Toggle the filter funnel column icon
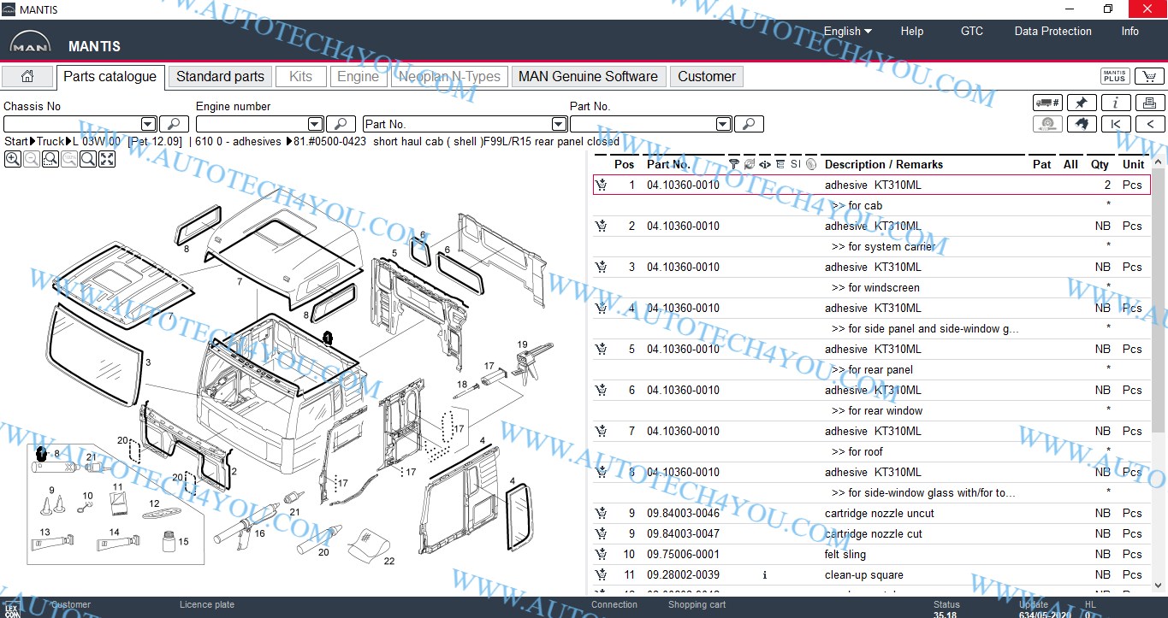 (x=733, y=164)
